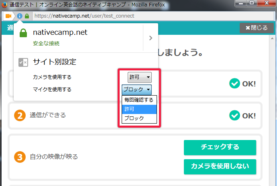Viewport: 277px width, 186px height.
Task: Click the green OK checkmark for 通信ができる
Action: tap(234, 115)
